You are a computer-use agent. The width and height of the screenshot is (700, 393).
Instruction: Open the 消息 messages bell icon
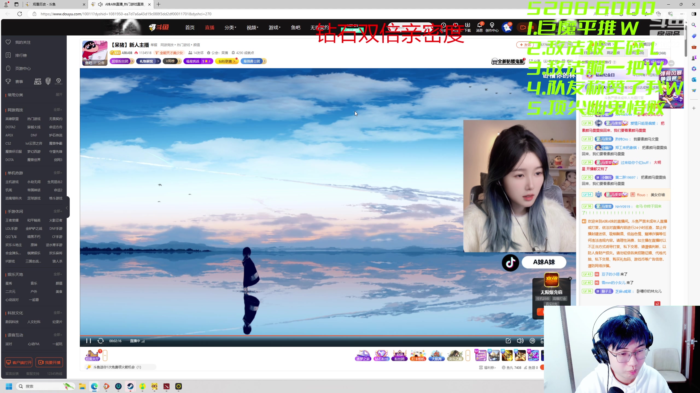[x=479, y=27]
